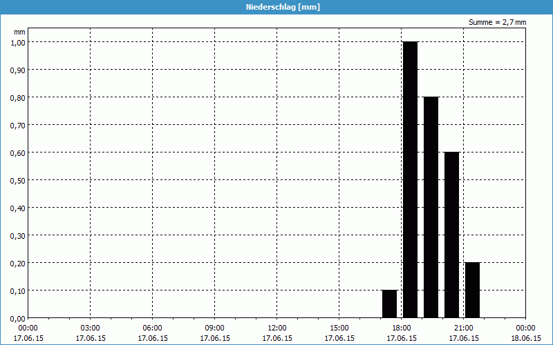Click the 09:00 time axis label
Viewport: 553px width, 345px height.
[215, 328]
